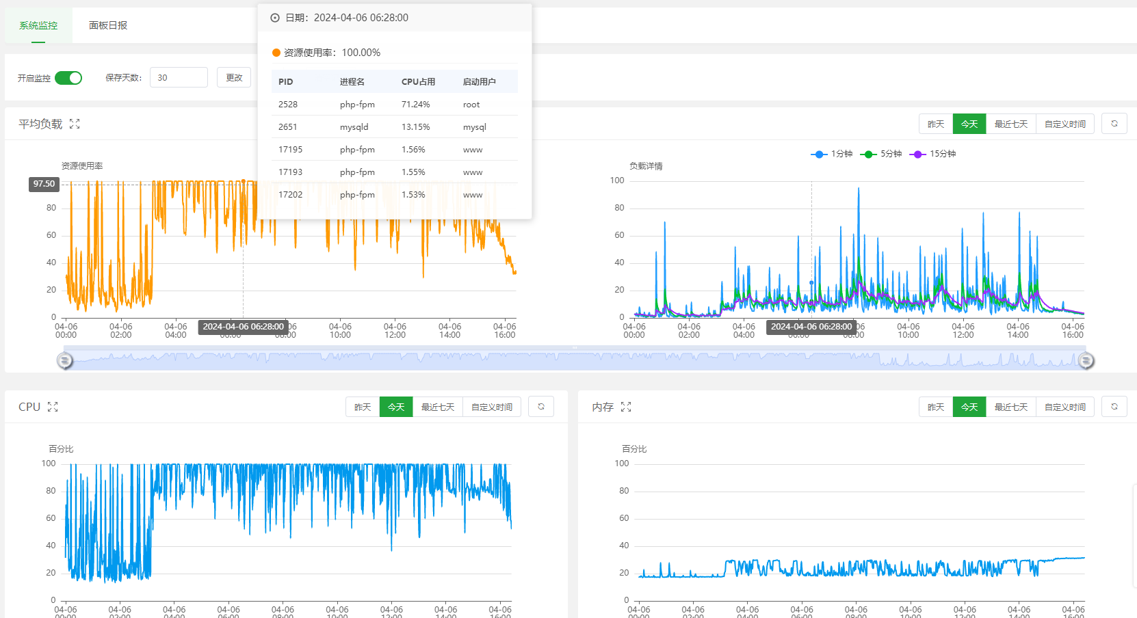Click the 更改 button for save days
This screenshot has width=1137, height=618.
[x=234, y=77]
